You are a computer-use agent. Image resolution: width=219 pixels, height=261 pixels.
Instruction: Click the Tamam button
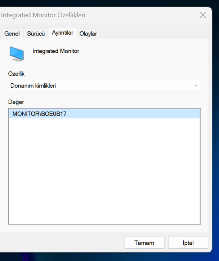[144, 243]
